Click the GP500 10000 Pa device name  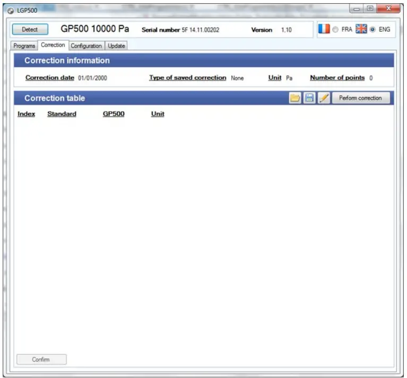pos(95,29)
